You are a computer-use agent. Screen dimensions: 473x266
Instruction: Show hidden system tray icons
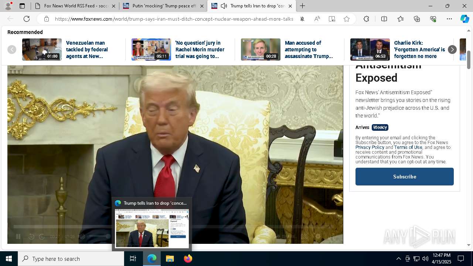tap(398, 259)
